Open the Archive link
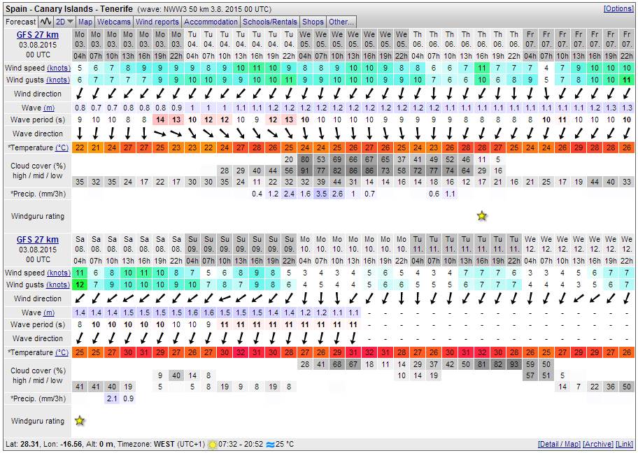The image size is (638, 453). 598,445
